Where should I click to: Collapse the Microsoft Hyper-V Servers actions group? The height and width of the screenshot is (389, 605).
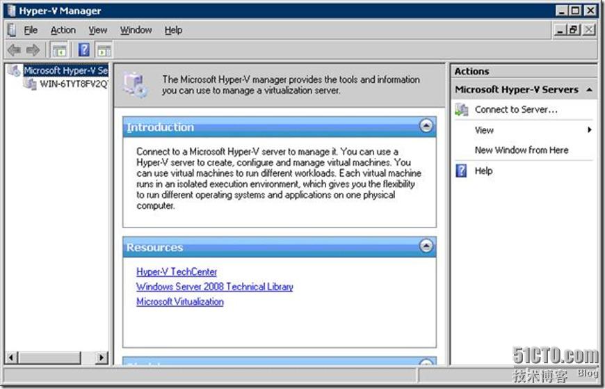[589, 90]
